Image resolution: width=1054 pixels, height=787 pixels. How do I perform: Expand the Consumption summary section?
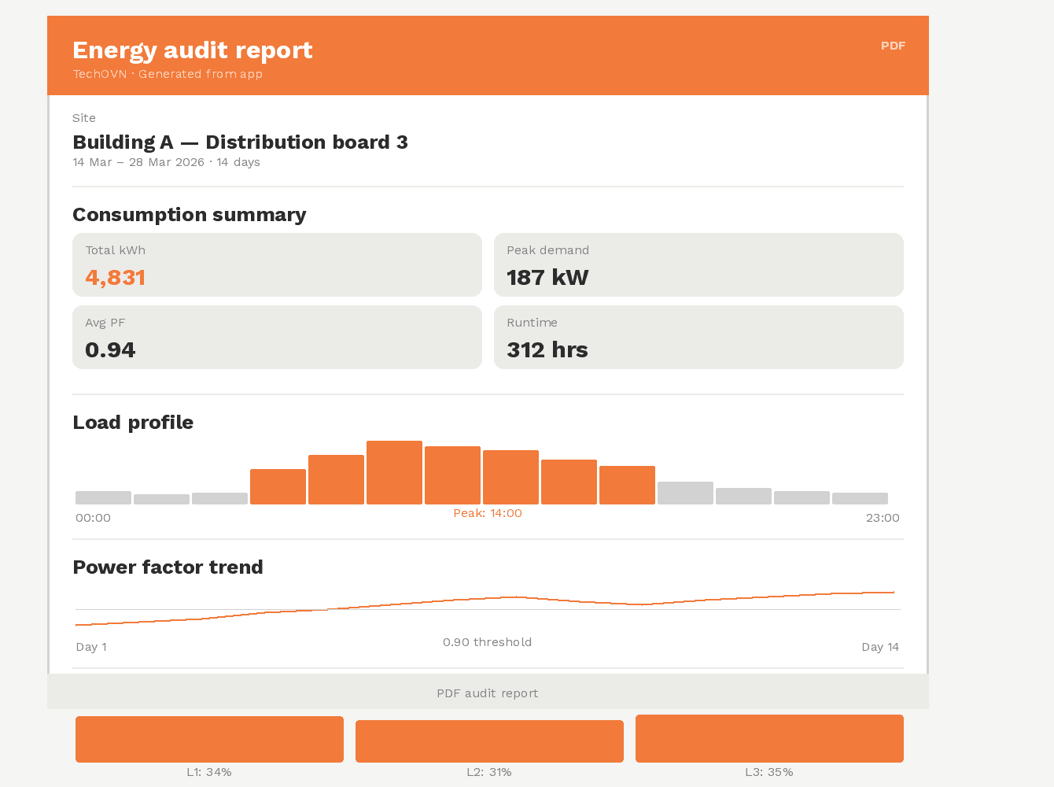pyautogui.click(x=190, y=214)
